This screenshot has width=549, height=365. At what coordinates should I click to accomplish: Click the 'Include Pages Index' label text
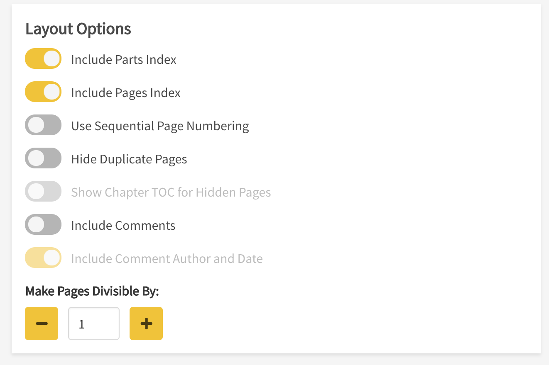(x=126, y=93)
